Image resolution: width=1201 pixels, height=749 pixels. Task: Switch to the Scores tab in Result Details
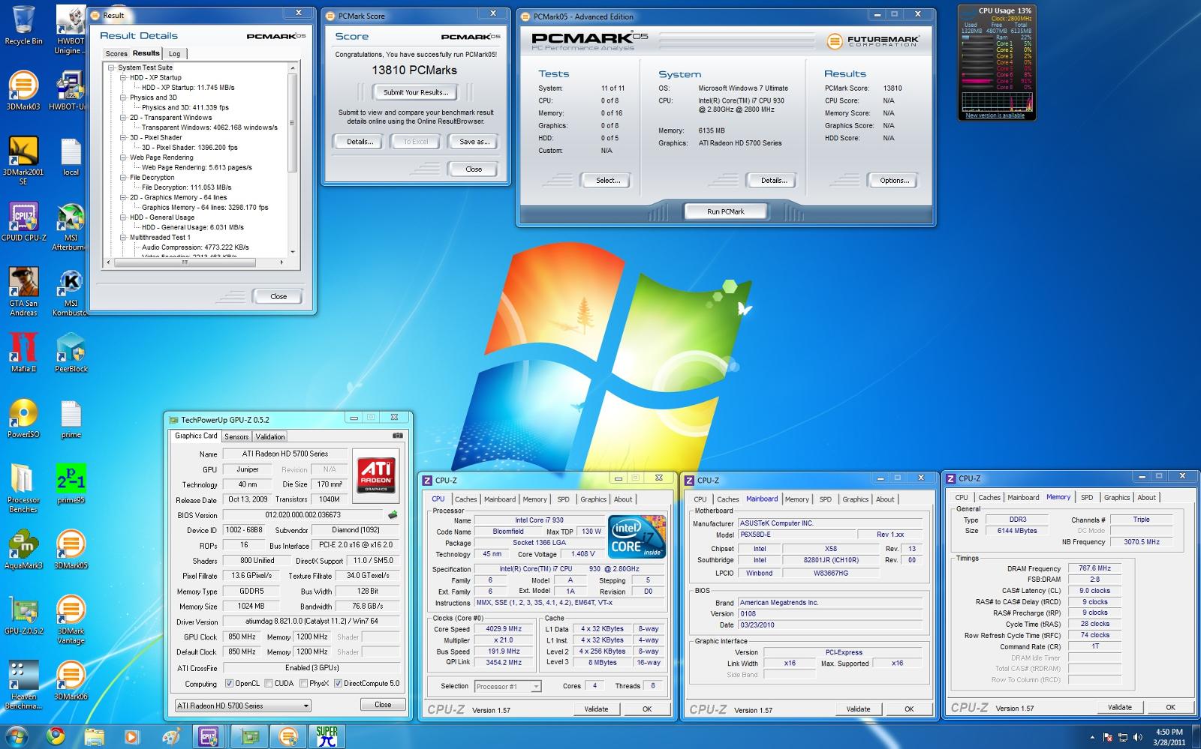click(x=116, y=54)
